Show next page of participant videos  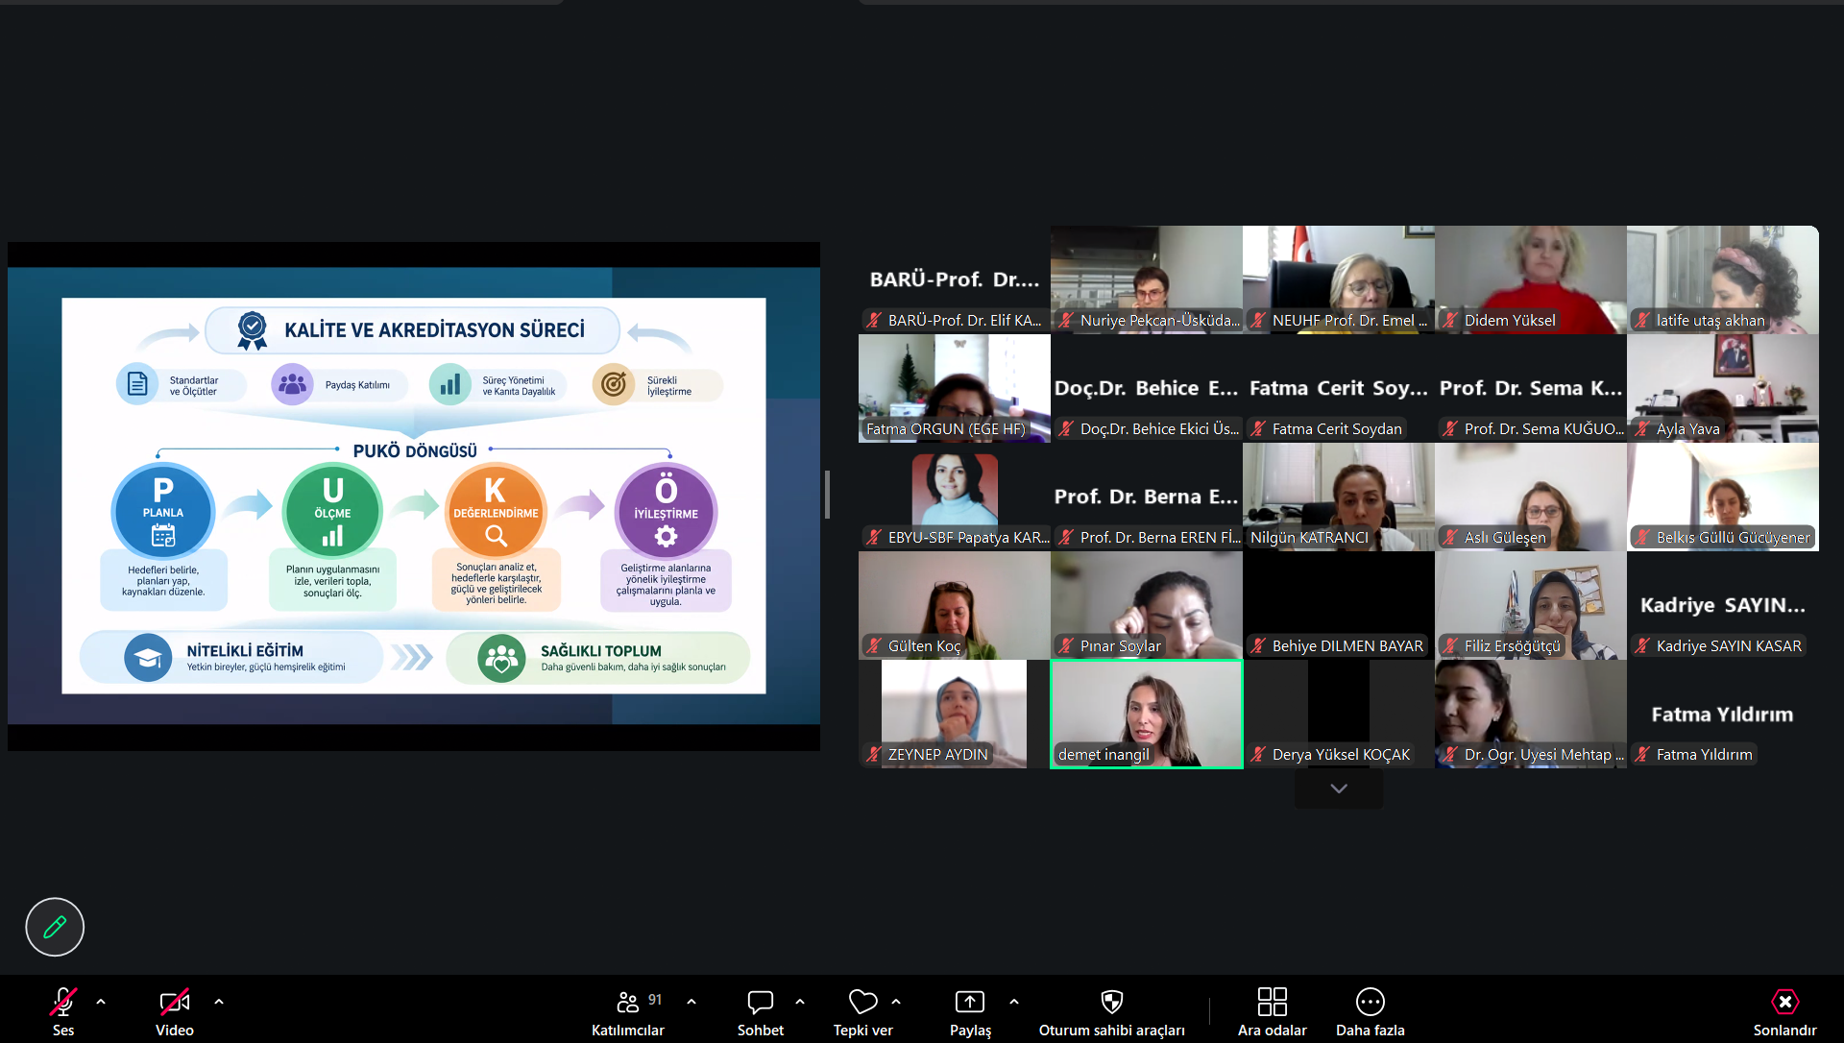[x=1339, y=788]
